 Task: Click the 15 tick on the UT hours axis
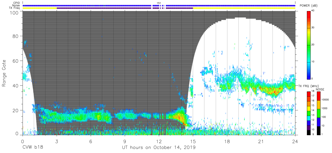click(193, 141)
